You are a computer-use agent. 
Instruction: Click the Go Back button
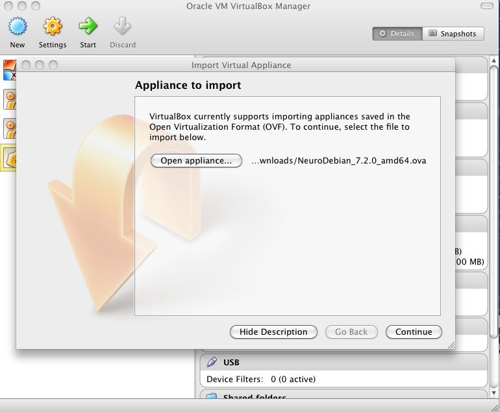click(351, 332)
